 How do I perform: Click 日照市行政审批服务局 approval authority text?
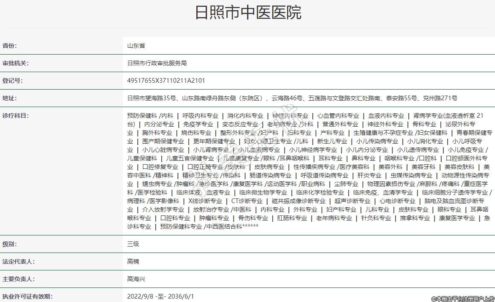point(157,63)
